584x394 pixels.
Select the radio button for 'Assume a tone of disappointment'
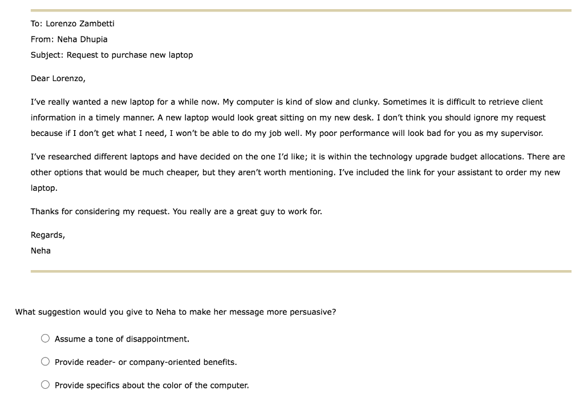[x=45, y=339]
